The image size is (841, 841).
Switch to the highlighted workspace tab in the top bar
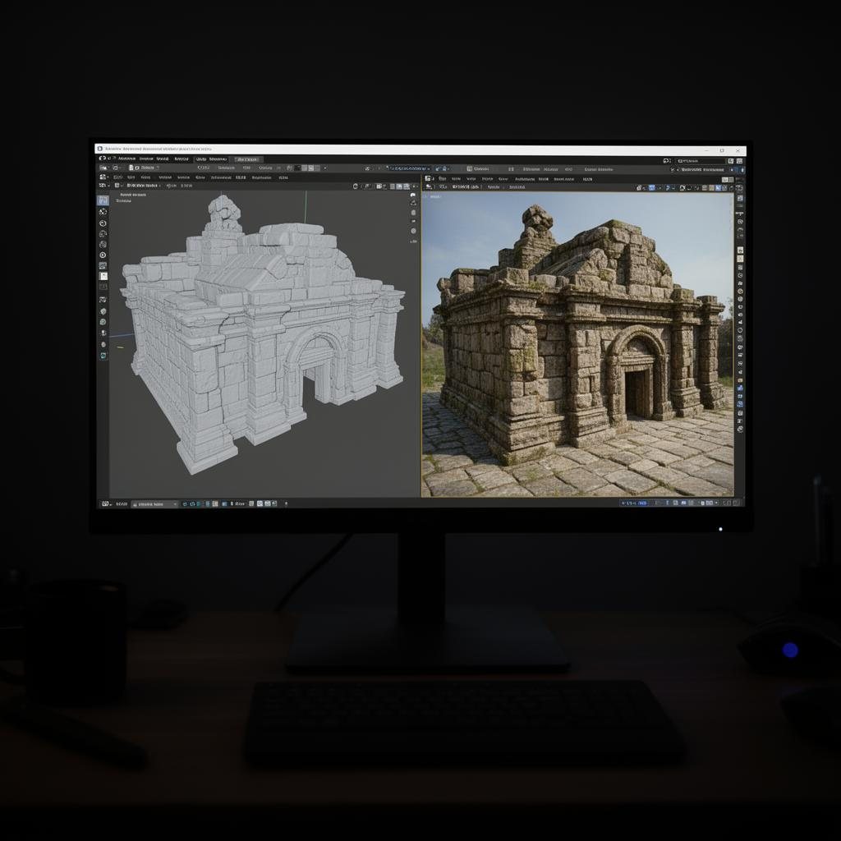(249, 159)
